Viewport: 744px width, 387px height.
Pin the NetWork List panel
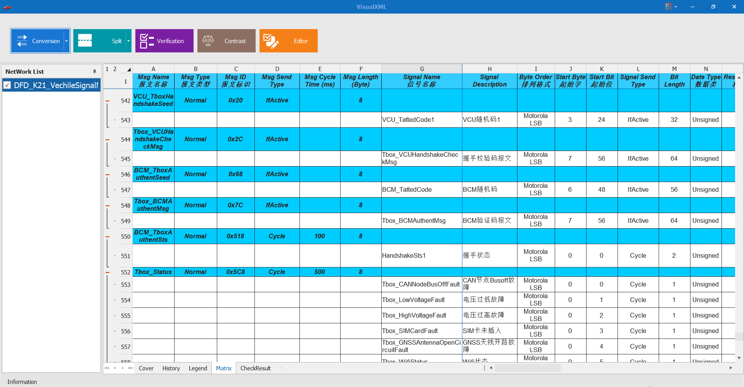(94, 71)
